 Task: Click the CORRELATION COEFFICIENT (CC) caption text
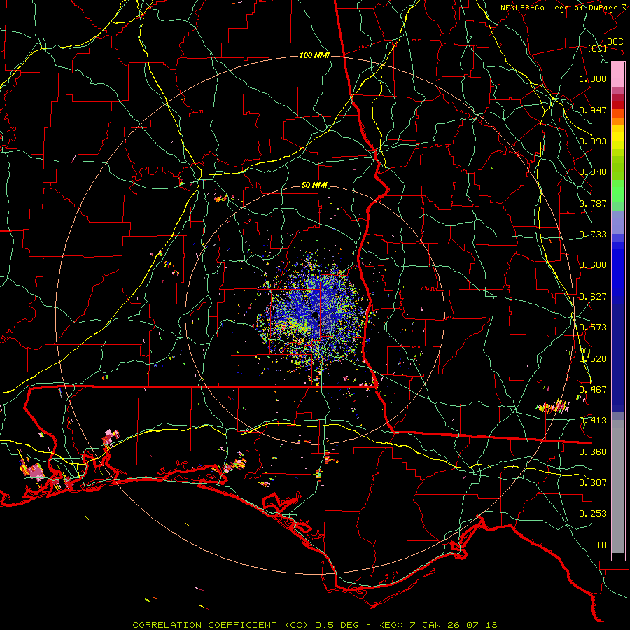[x=221, y=625]
